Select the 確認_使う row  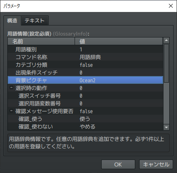pyautogui.click(x=85, y=119)
